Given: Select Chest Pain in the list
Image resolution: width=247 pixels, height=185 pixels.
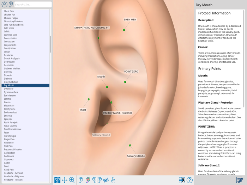Looking at the screenshot, I should click(25, 11).
